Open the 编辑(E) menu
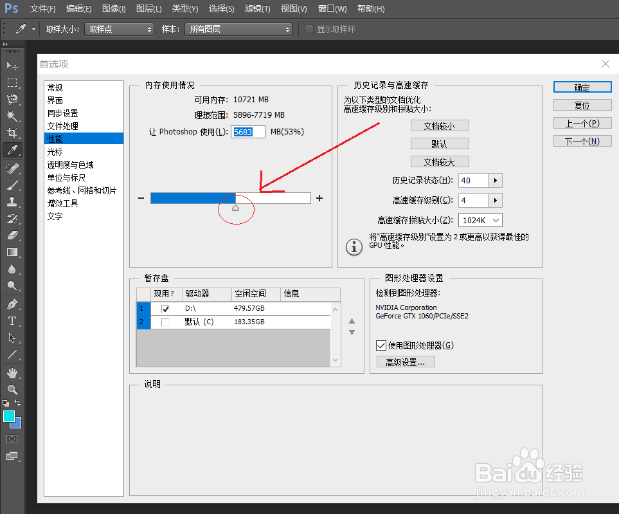The image size is (619, 514). click(78, 8)
